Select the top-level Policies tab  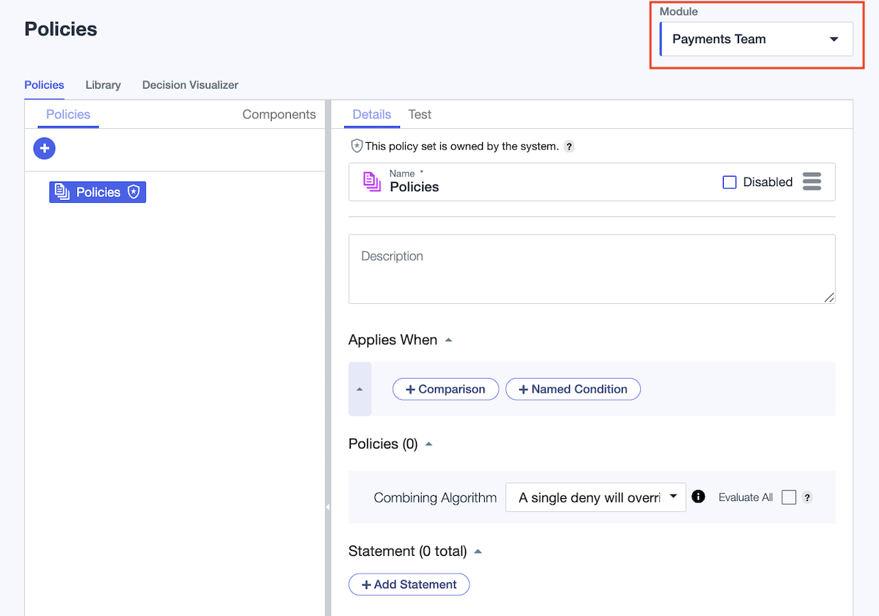point(45,85)
